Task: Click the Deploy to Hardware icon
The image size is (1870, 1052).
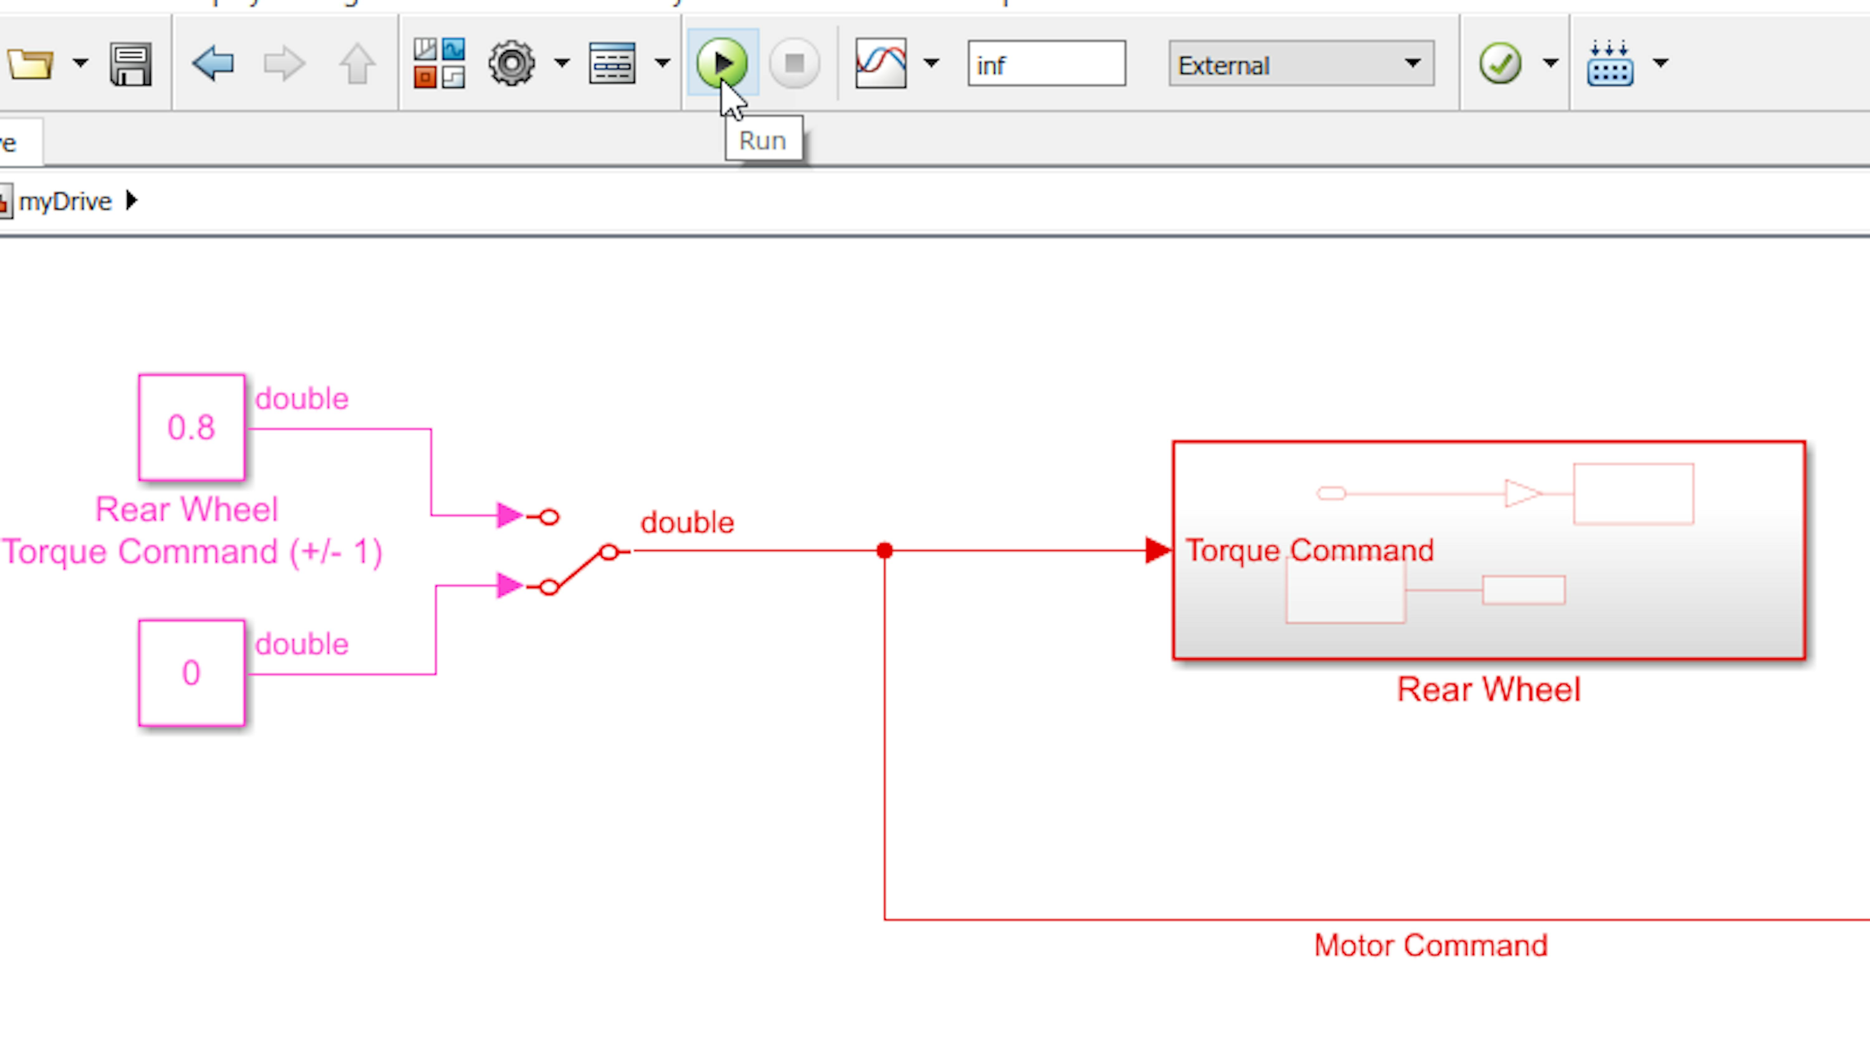Action: [x=1610, y=64]
